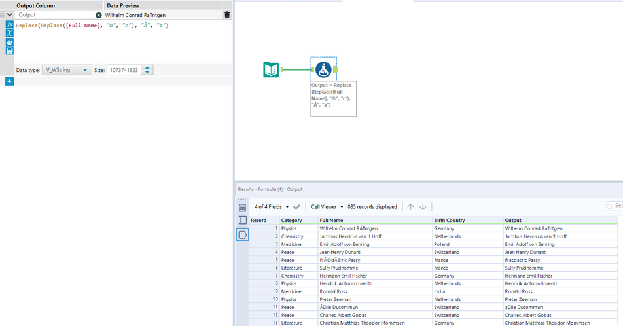
Task: Go to next record with down arrow
Action: click(x=423, y=207)
